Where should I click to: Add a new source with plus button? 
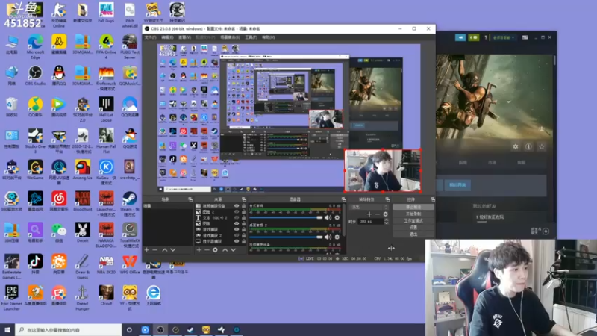(x=199, y=250)
